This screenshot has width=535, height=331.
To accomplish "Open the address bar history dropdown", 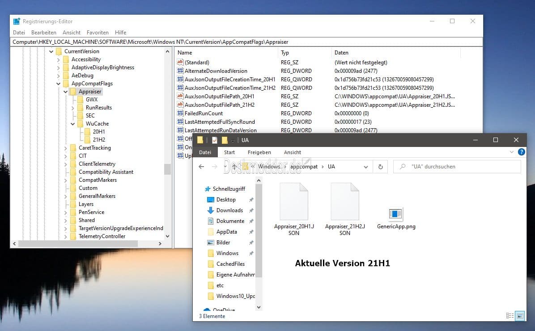I will (x=366, y=167).
